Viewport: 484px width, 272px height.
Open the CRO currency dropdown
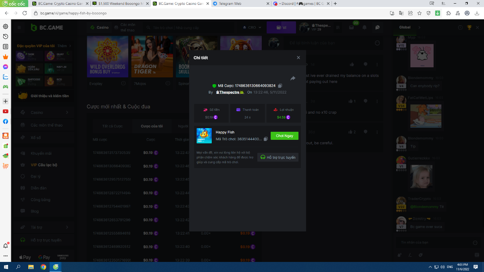[x=252, y=27]
